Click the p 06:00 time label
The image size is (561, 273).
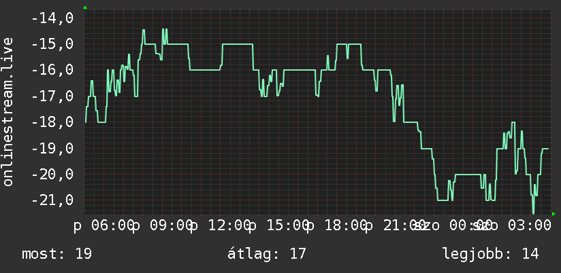[x=103, y=226]
